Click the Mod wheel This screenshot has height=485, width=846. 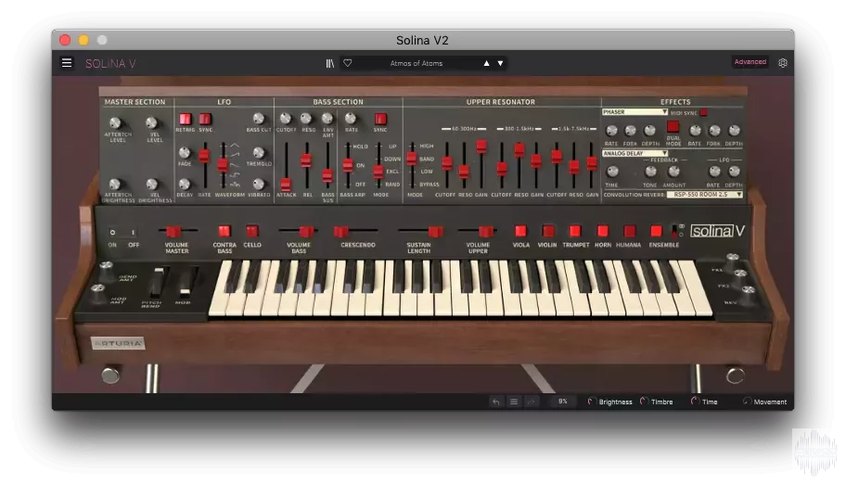click(x=185, y=282)
